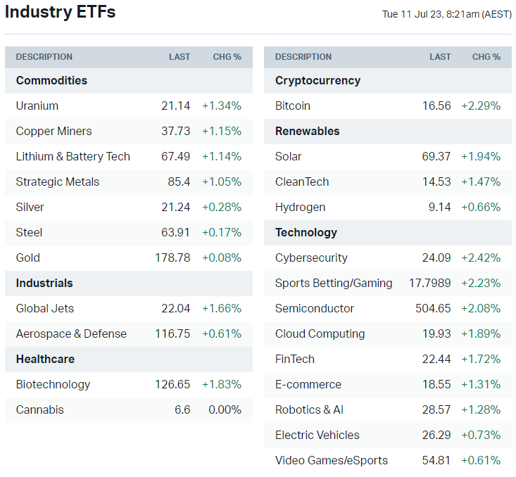Click the Technology category heading
The height and width of the screenshot is (477, 516).
click(x=306, y=232)
